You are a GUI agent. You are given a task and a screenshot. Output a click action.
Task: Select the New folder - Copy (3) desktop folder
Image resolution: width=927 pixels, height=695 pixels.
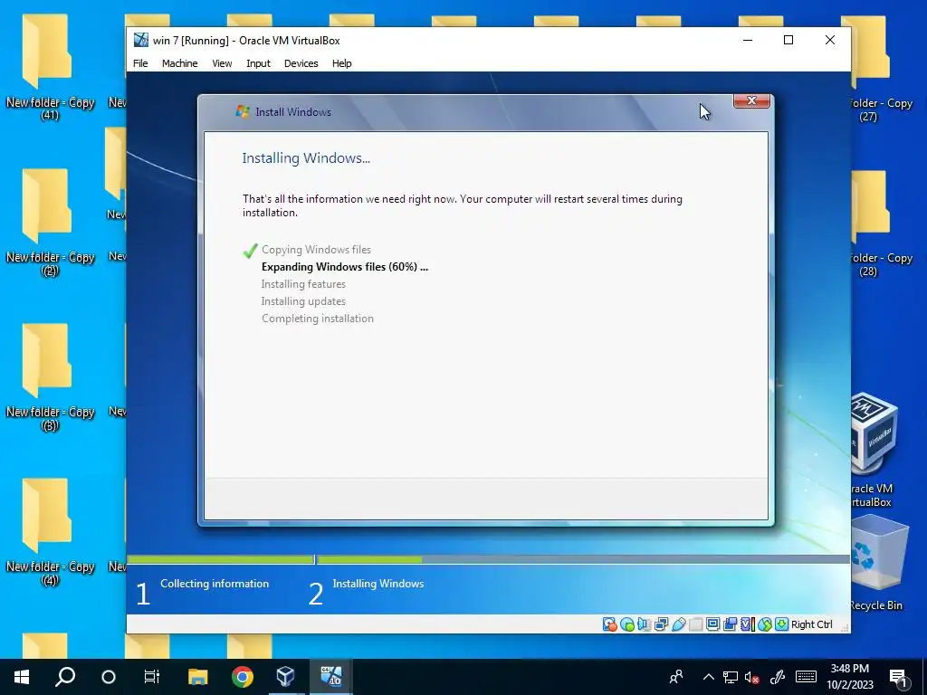(50, 376)
